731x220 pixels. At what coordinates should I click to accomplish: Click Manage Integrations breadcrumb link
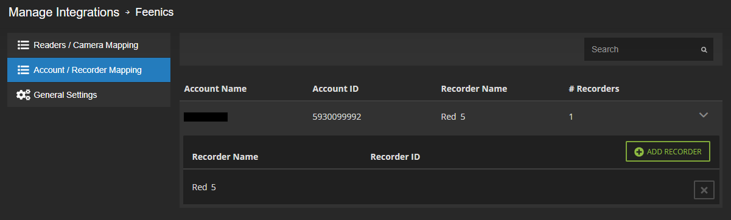[64, 12]
